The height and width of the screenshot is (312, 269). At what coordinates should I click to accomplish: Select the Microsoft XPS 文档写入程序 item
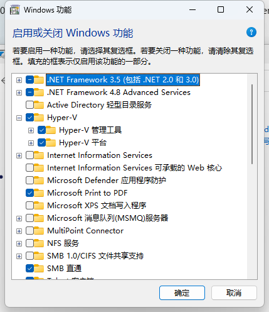[97, 206]
